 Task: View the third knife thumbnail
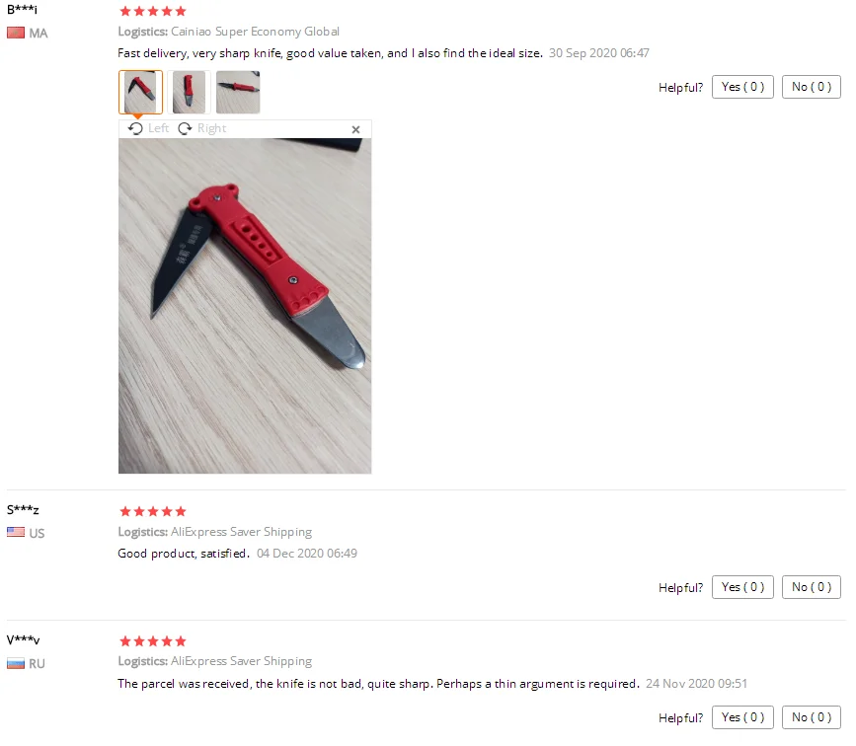coord(238,92)
